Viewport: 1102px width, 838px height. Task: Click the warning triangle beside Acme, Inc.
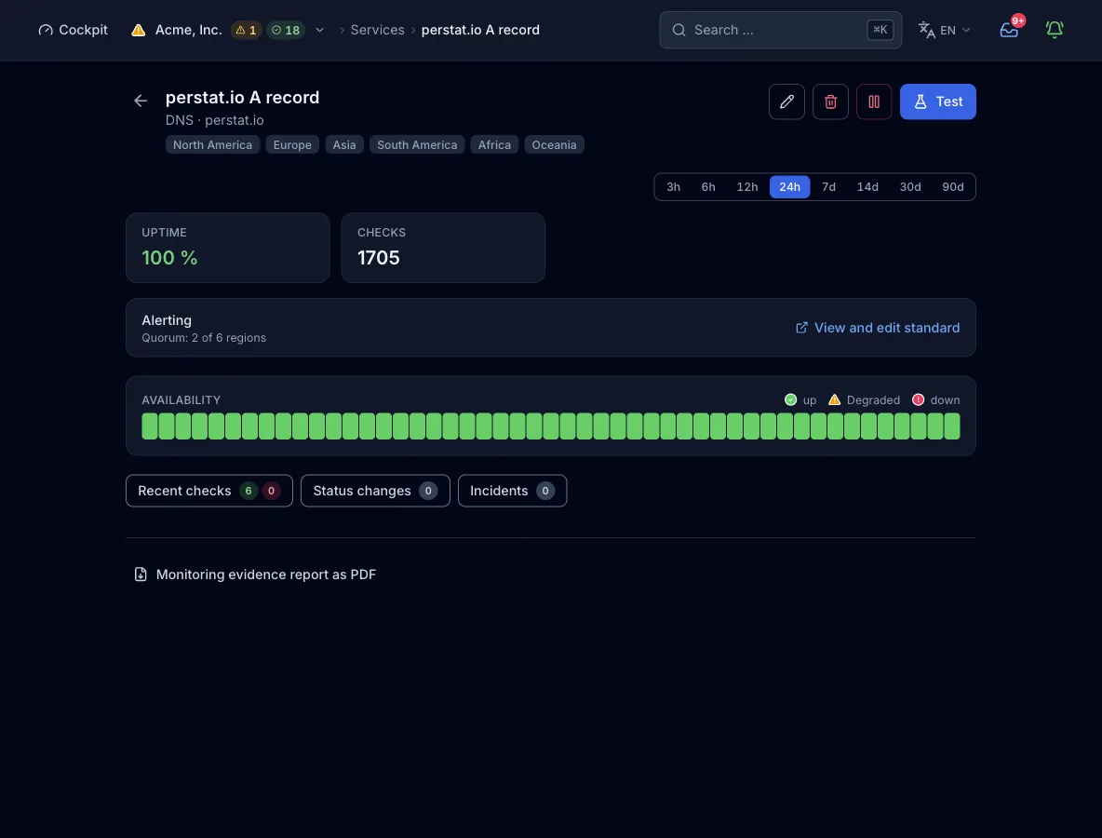[139, 30]
